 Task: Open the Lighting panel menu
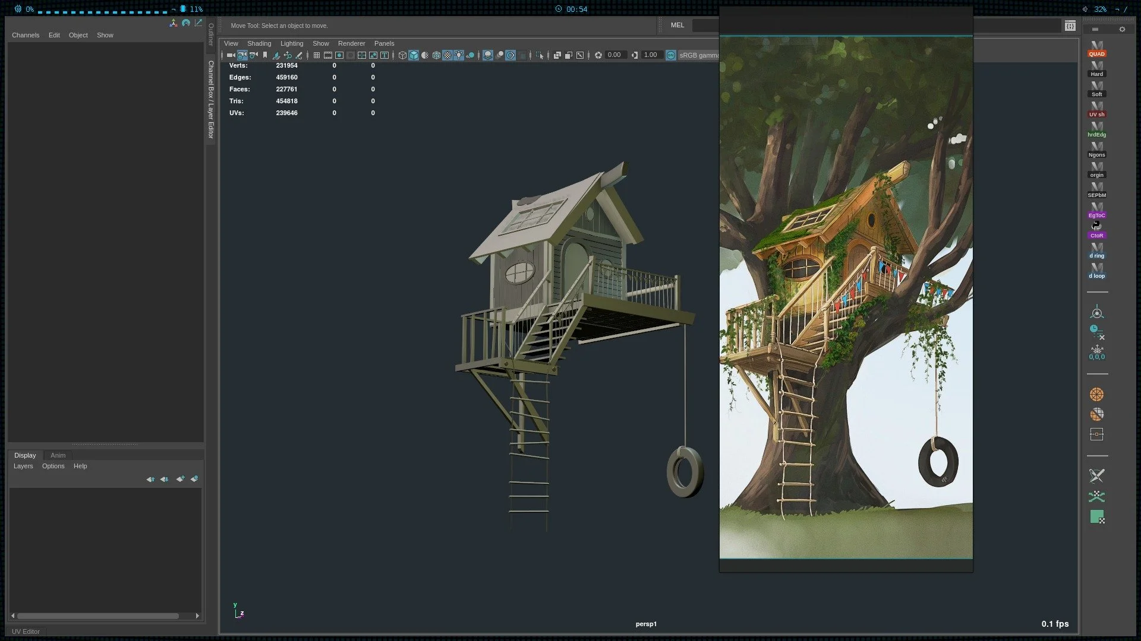(x=292, y=43)
